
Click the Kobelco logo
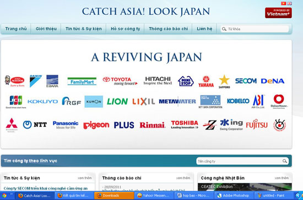tap(238, 101)
